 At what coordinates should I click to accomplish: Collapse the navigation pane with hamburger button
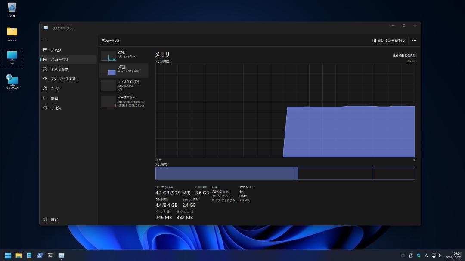point(45,40)
